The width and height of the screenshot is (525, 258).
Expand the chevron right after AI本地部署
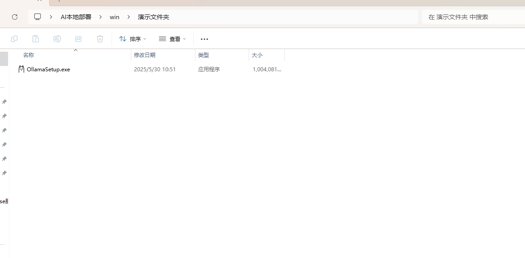[x=100, y=17]
